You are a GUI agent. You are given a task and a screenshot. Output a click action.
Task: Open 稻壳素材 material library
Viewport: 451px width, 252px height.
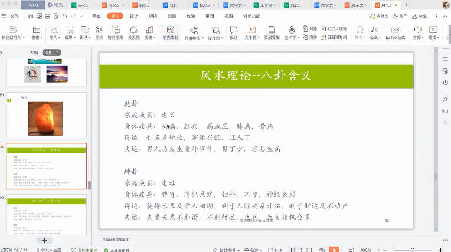click(x=171, y=32)
